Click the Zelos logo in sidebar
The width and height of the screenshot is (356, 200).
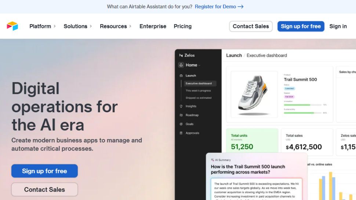click(181, 55)
